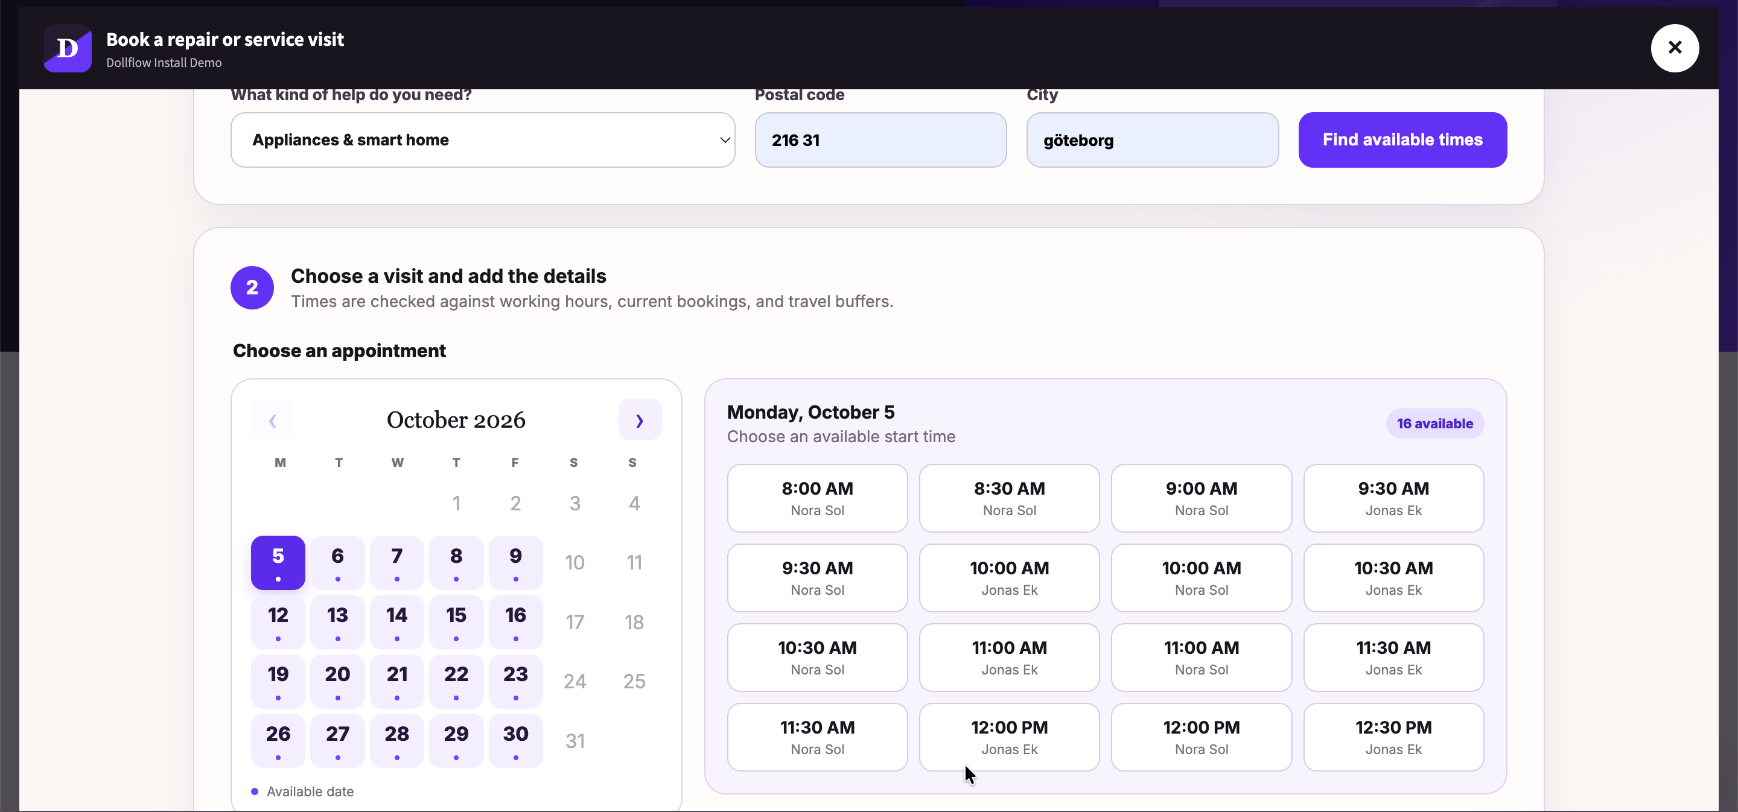1738x812 pixels.
Task: Click the Postal code field containing 216 31
Action: [x=880, y=139]
